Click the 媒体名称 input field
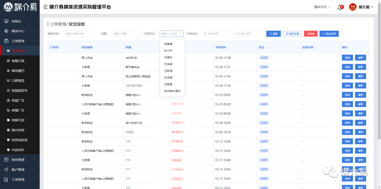Viewport: 381px width, 189px height. (x=79, y=34)
